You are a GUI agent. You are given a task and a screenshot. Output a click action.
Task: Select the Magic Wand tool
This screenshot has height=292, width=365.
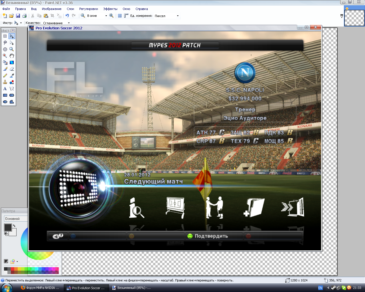[5, 56]
